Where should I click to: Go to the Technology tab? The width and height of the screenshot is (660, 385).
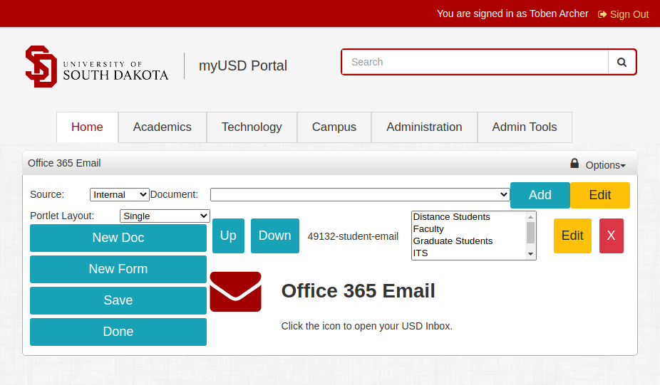click(252, 127)
